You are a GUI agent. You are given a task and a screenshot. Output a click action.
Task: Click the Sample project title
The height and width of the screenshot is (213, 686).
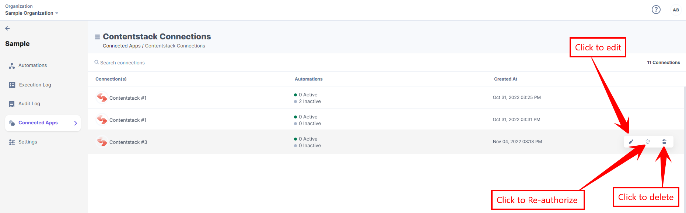pyautogui.click(x=17, y=44)
